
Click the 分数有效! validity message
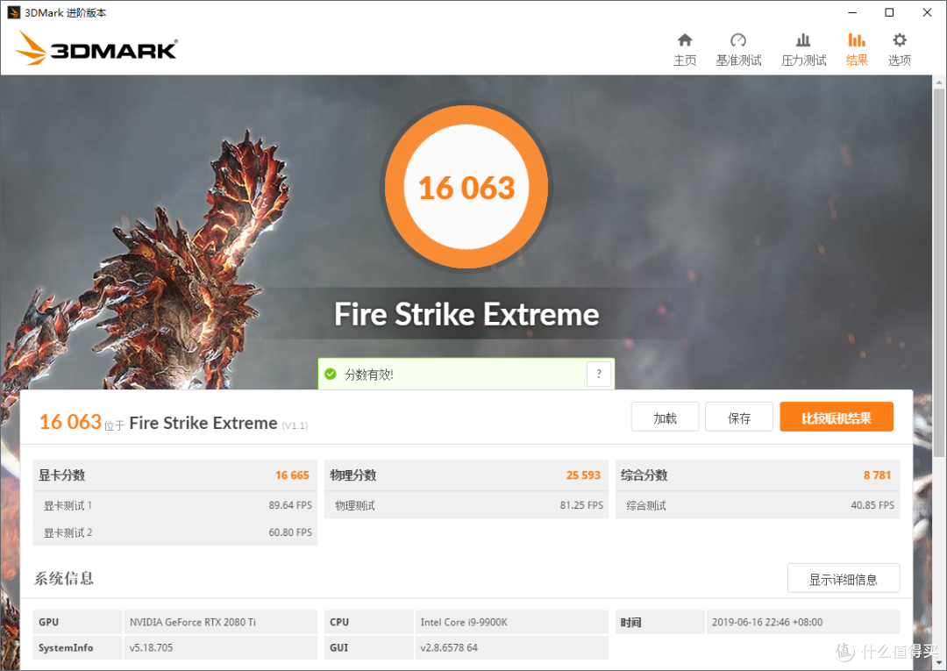click(369, 375)
